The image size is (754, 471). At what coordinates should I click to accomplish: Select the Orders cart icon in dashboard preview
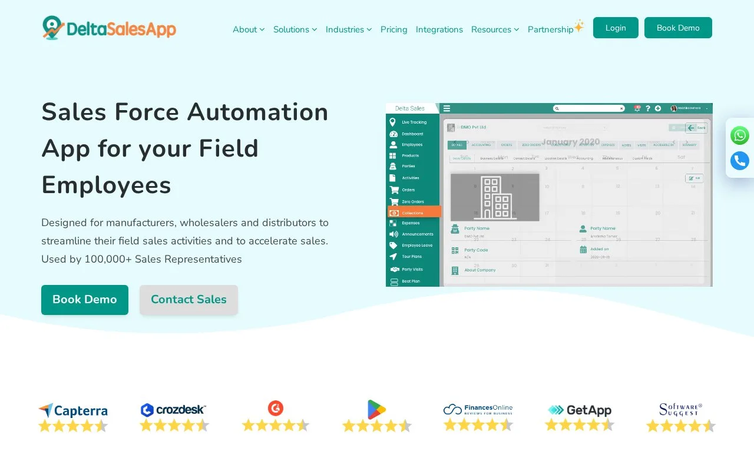pyautogui.click(x=394, y=190)
